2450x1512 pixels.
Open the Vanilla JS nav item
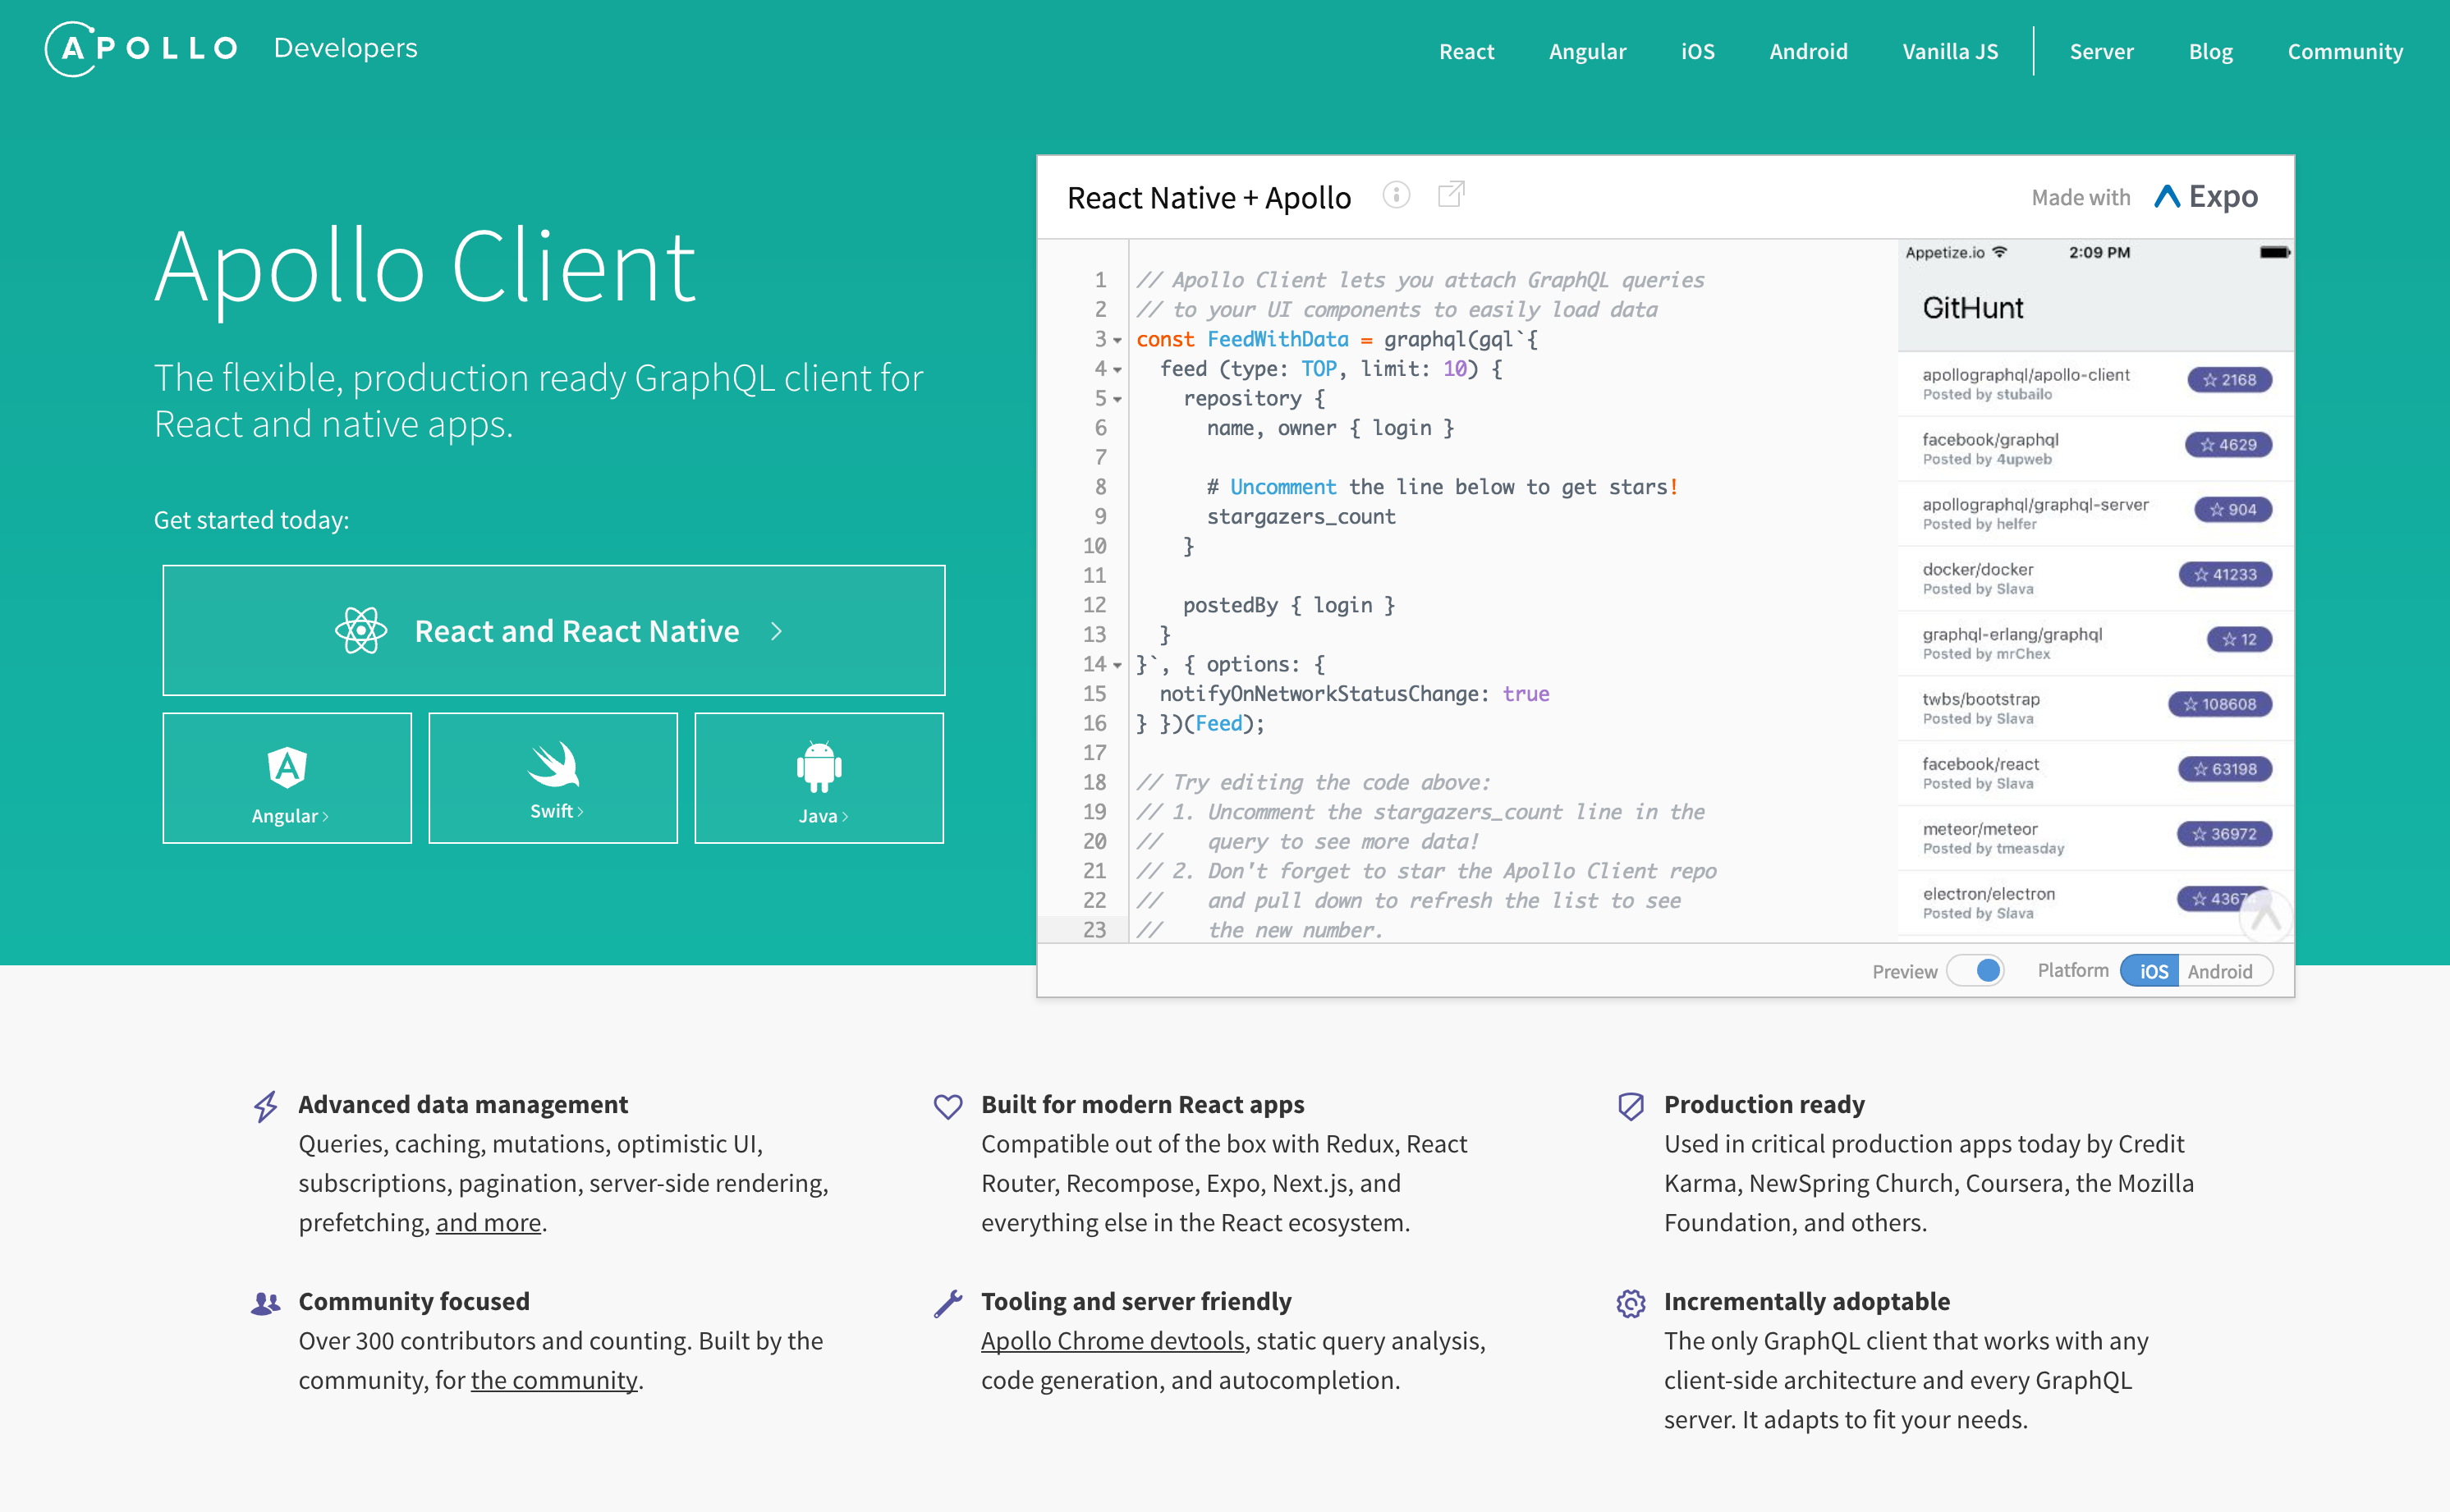coord(1950,51)
